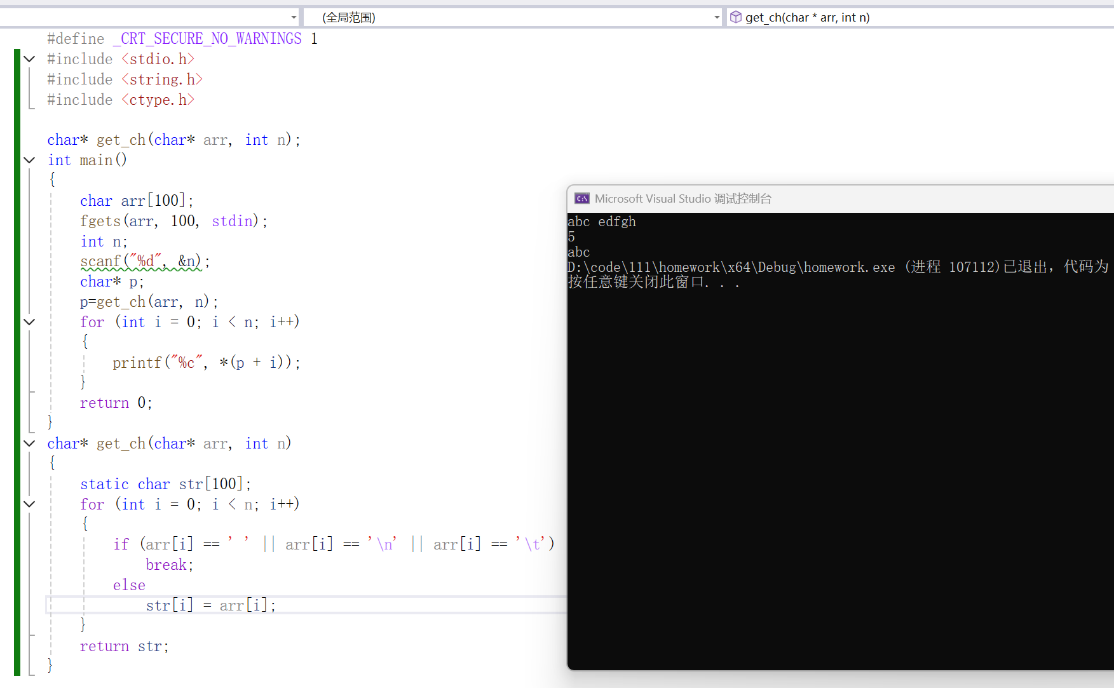Collapse the #include block chevron
Screen dimensions: 1114x688
pyautogui.click(x=29, y=59)
